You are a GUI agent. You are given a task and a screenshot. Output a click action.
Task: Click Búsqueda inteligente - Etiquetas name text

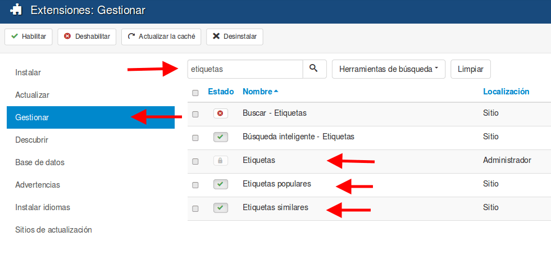298,137
